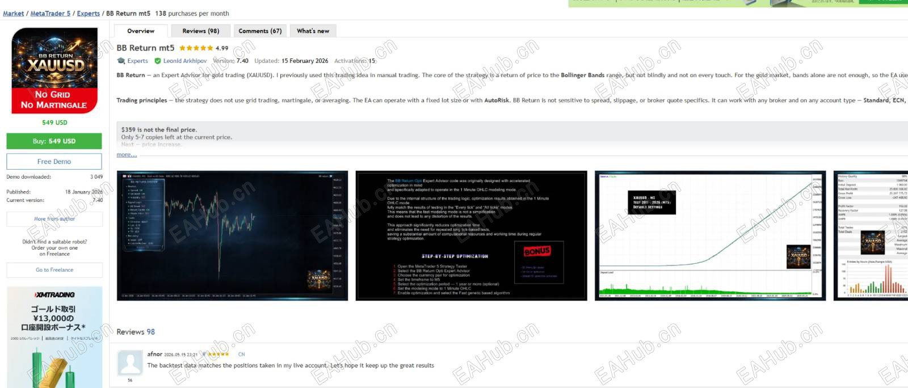The image size is (908, 388).
Task: Click the Updated: 15 February 2026 text
Action: point(291,61)
